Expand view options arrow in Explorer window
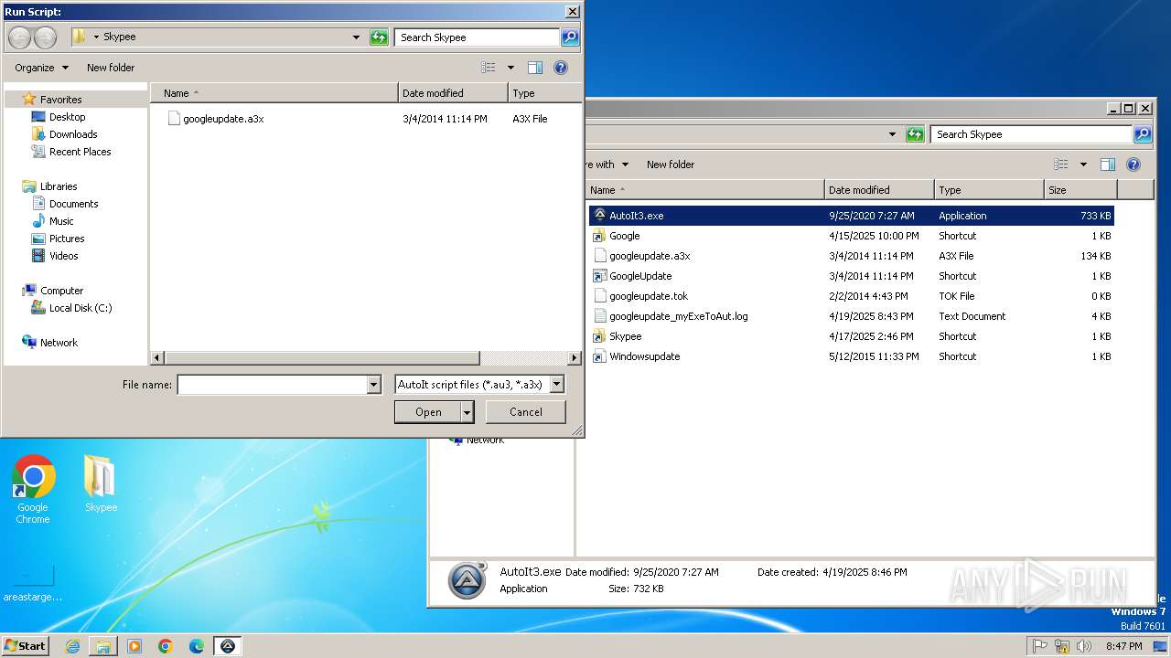The height and width of the screenshot is (658, 1171). point(1083,164)
